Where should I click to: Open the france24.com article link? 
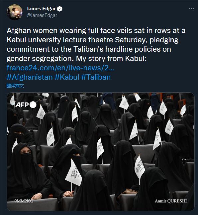click(60, 68)
